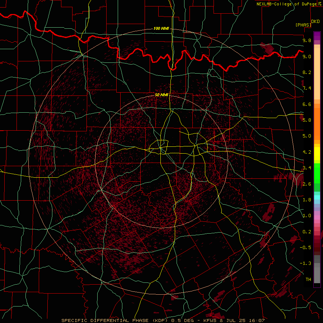Click the 2.6 scale value
This screenshot has width=323, height=323.
click(x=307, y=184)
